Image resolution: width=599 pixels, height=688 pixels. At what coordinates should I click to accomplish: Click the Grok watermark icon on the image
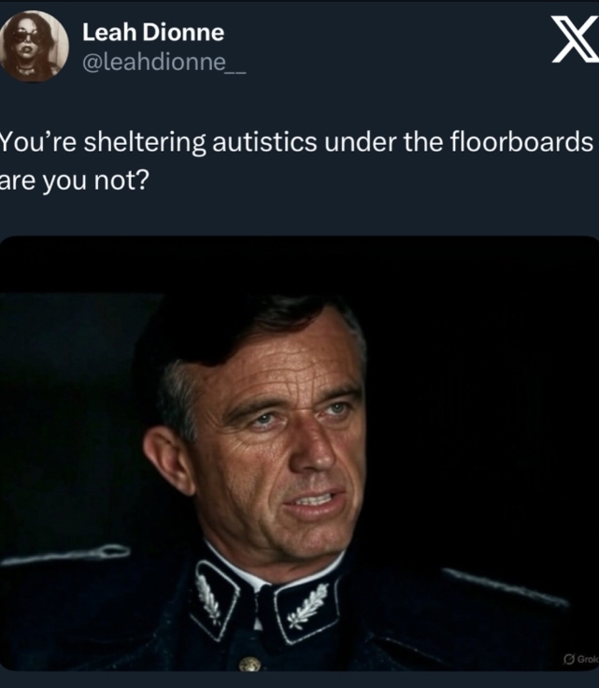(569, 659)
